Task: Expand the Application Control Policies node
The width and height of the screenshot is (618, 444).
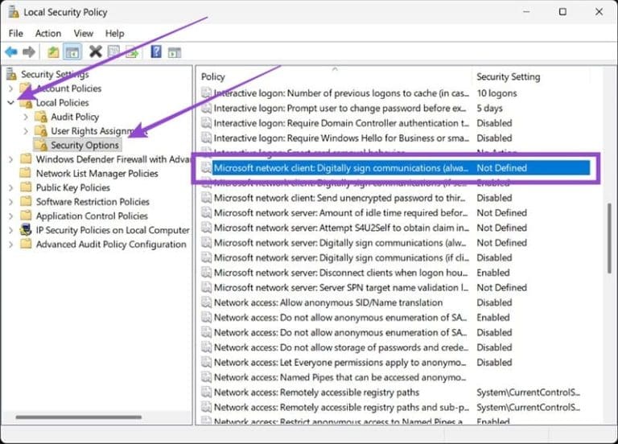Action: click(x=11, y=216)
